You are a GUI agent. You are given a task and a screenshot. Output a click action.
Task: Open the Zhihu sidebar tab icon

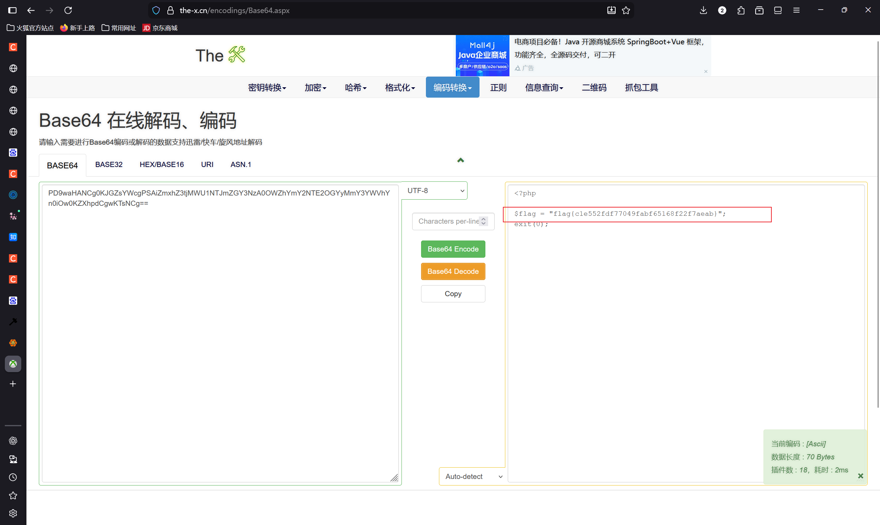pyautogui.click(x=13, y=237)
